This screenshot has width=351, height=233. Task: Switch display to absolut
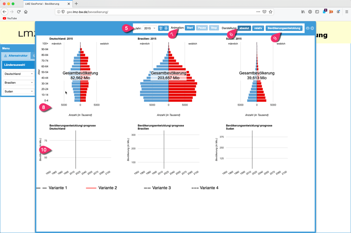tap(244, 28)
